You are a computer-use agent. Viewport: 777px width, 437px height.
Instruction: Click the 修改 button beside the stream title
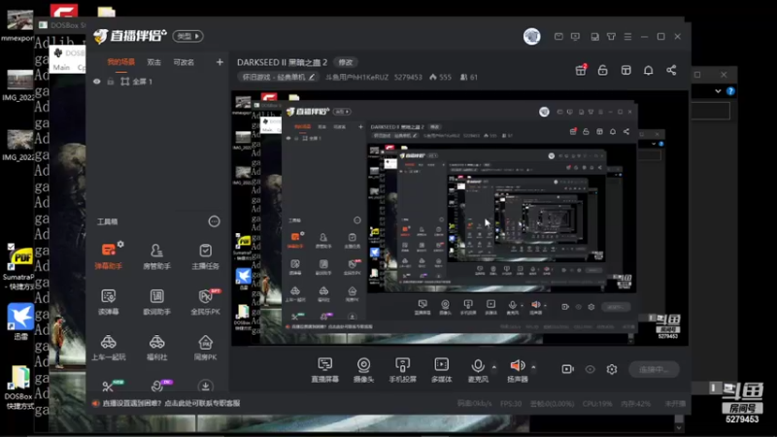pos(346,62)
